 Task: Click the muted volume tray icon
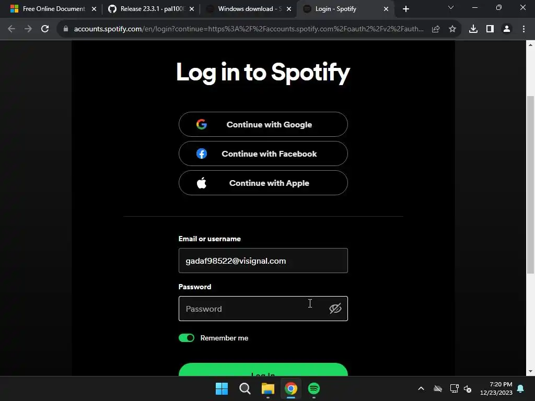coord(468,388)
